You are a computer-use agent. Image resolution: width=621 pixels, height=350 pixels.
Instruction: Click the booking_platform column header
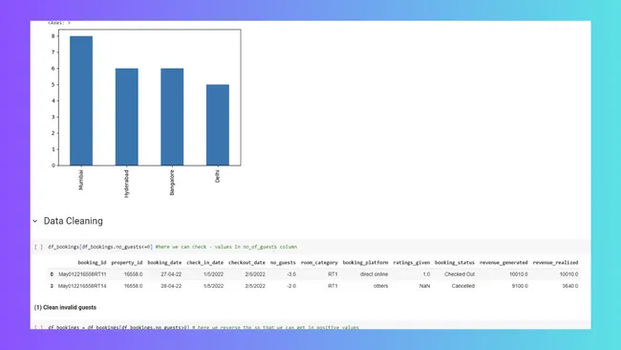point(365,262)
